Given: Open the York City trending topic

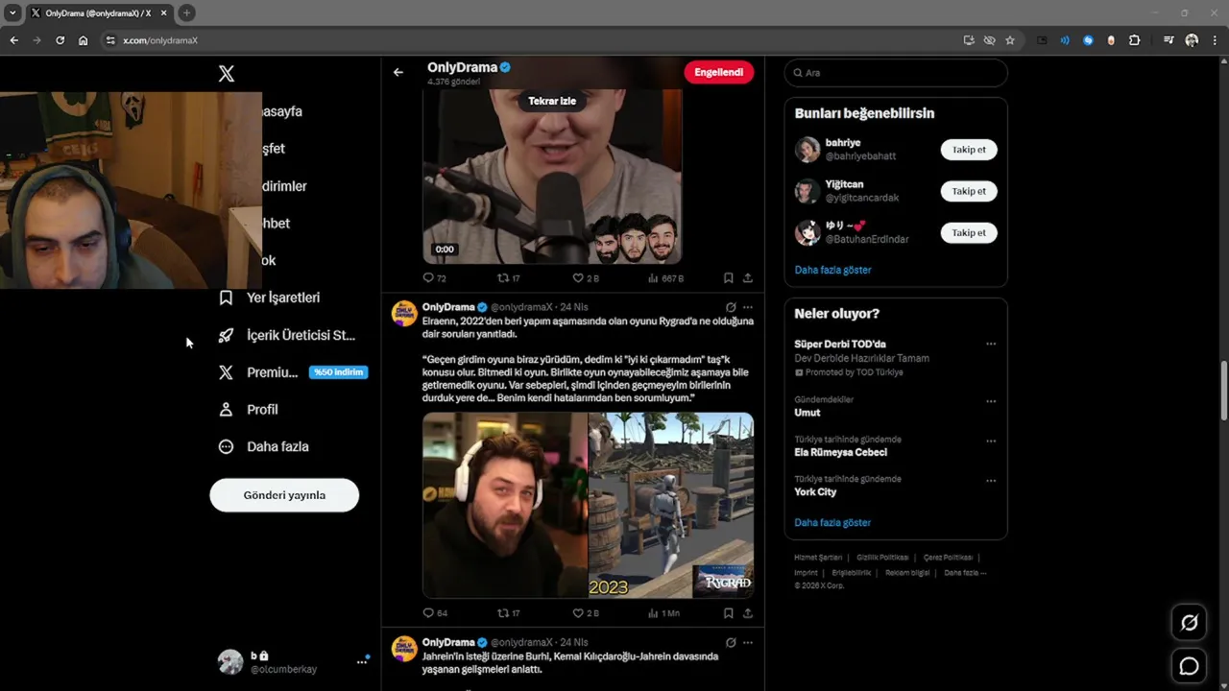Looking at the screenshot, I should (x=815, y=492).
